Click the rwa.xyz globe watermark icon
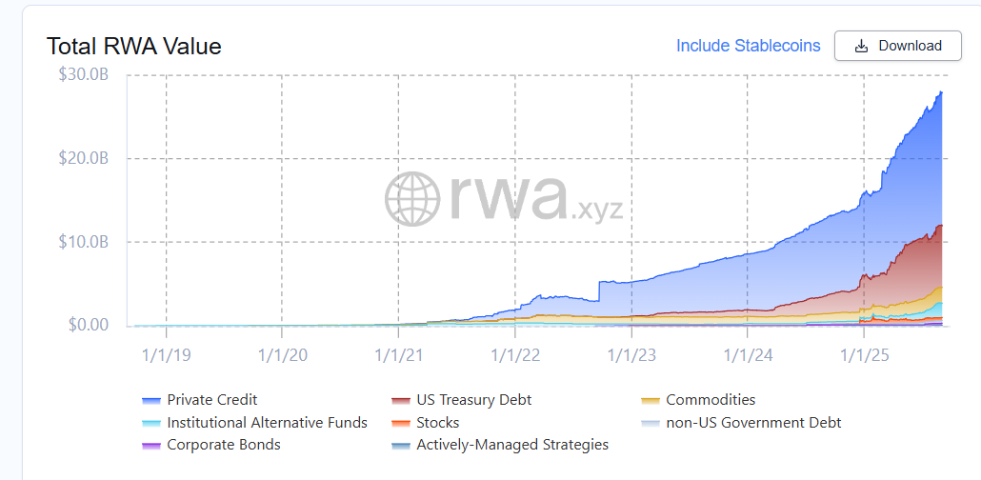The width and height of the screenshot is (981, 480). coord(412,199)
